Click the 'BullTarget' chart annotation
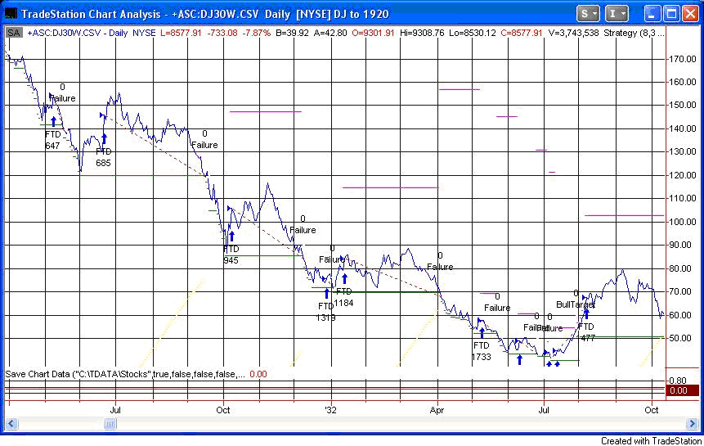Image resolution: width=704 pixels, height=446 pixels. coord(576,304)
